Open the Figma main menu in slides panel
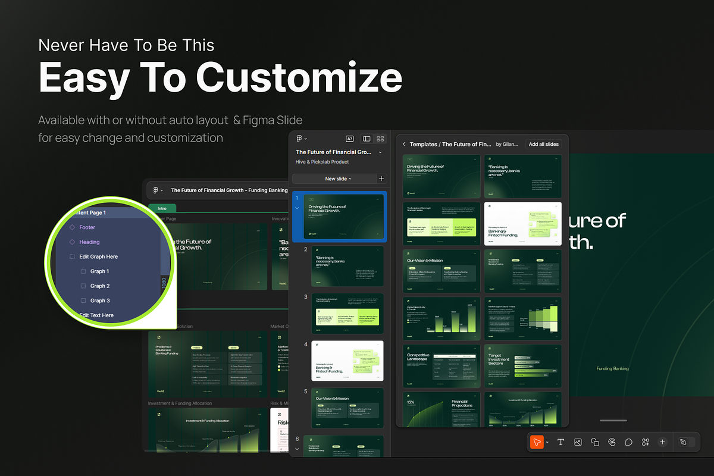714x476 pixels. [301, 139]
